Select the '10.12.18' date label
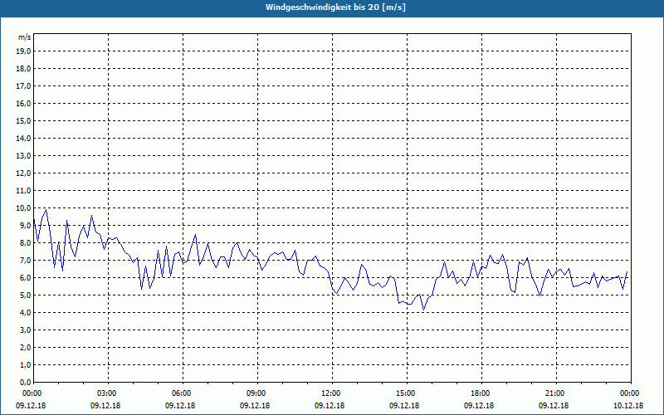This screenshot has height=415, width=664. coord(628,405)
